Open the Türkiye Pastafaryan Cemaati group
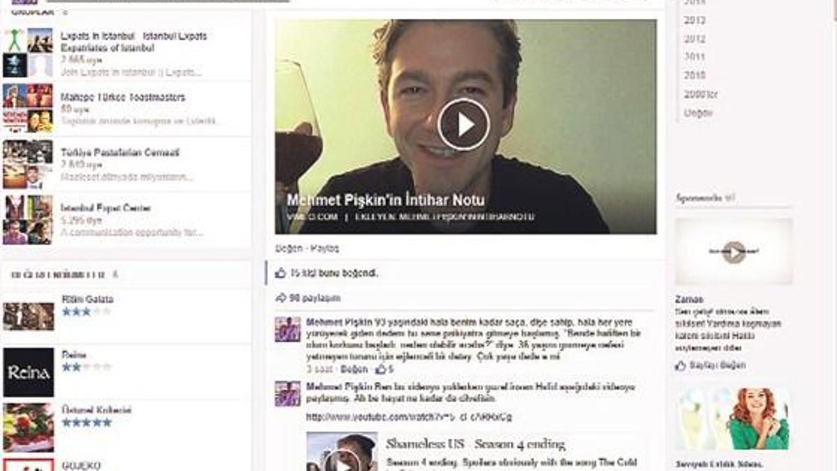 pyautogui.click(x=120, y=152)
